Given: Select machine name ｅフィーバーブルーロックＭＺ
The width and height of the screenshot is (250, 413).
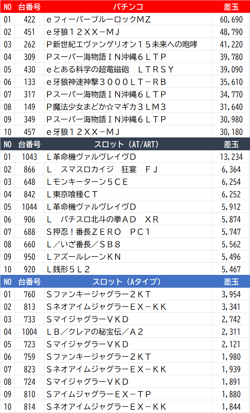Looking at the screenshot, I should pyautogui.click(x=99, y=19).
